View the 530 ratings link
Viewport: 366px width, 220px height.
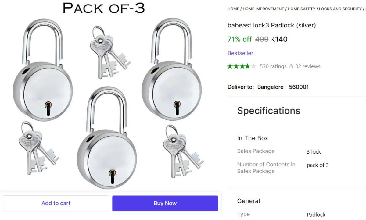(x=273, y=66)
